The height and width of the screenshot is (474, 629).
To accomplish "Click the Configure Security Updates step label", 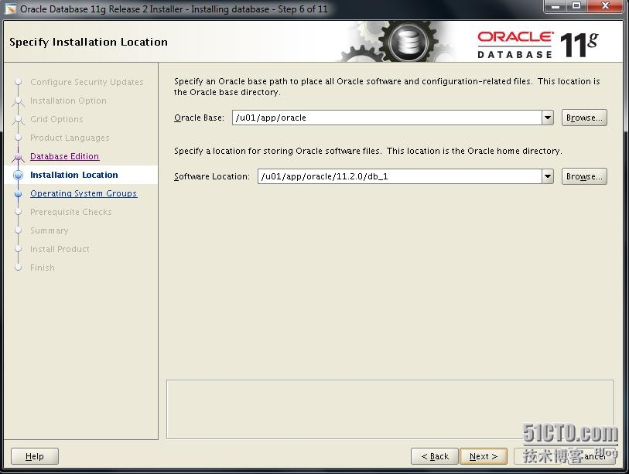I will pos(87,82).
